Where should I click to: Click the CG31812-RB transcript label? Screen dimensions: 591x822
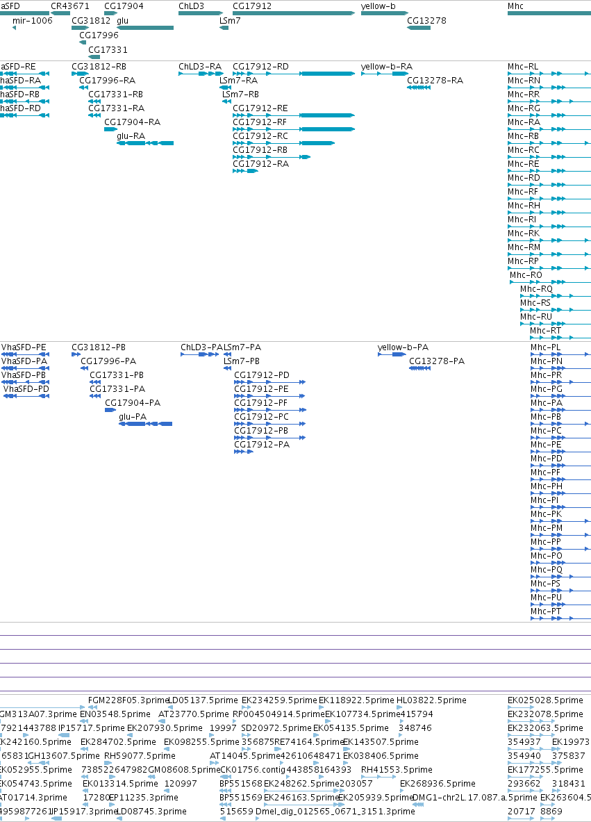99,67
